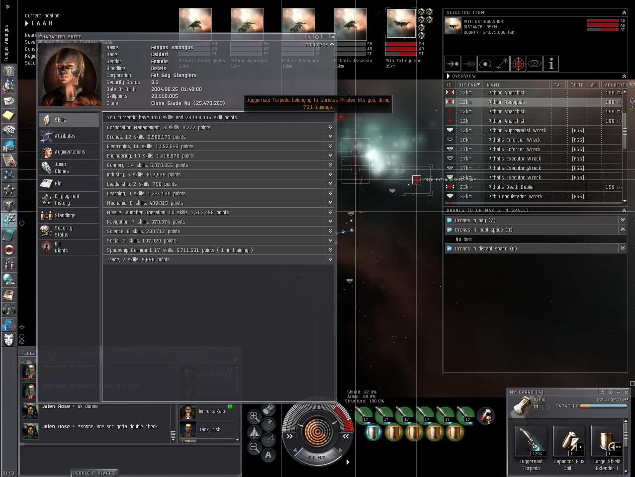Open the calculator icon in the sidebar
635x477 pixels.
(9, 235)
